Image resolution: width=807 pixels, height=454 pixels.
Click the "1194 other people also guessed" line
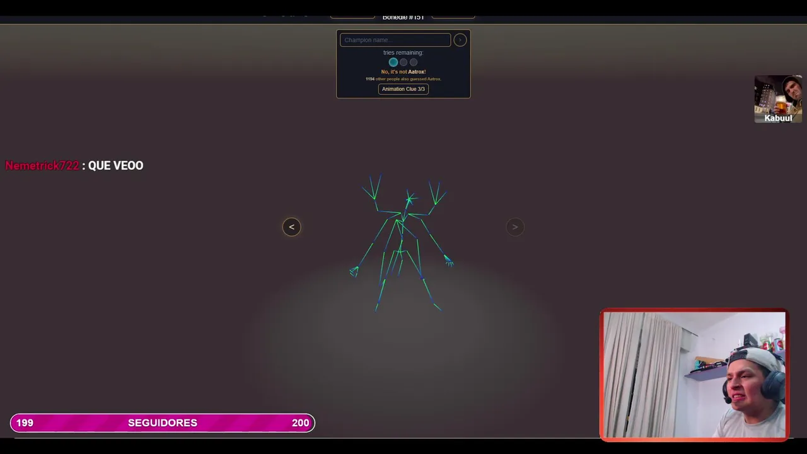(x=403, y=79)
